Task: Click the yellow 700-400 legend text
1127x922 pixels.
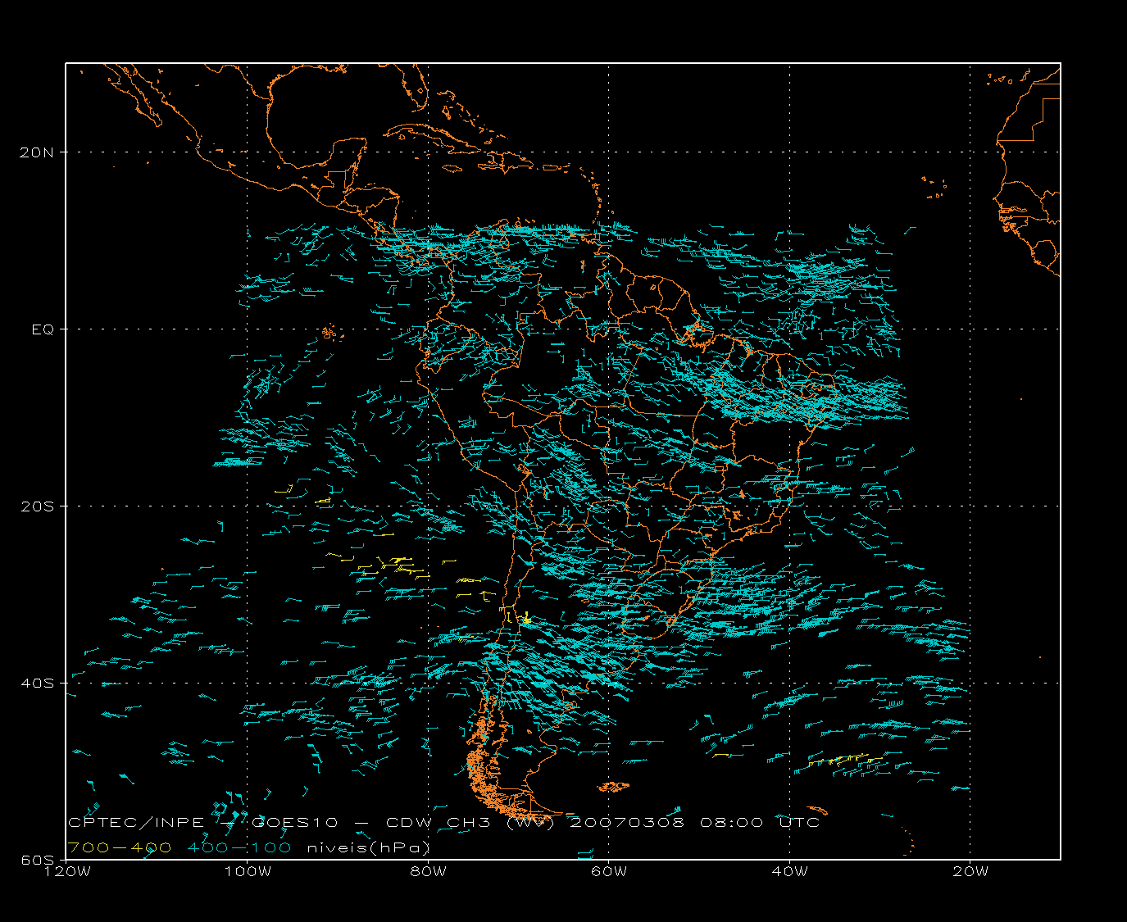Action: 120,847
